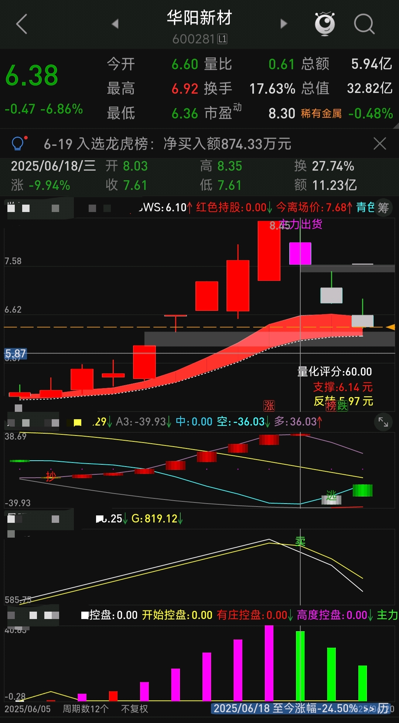
Task: Tap the 5.87 crosshair price label
Action: pyautogui.click(x=15, y=354)
